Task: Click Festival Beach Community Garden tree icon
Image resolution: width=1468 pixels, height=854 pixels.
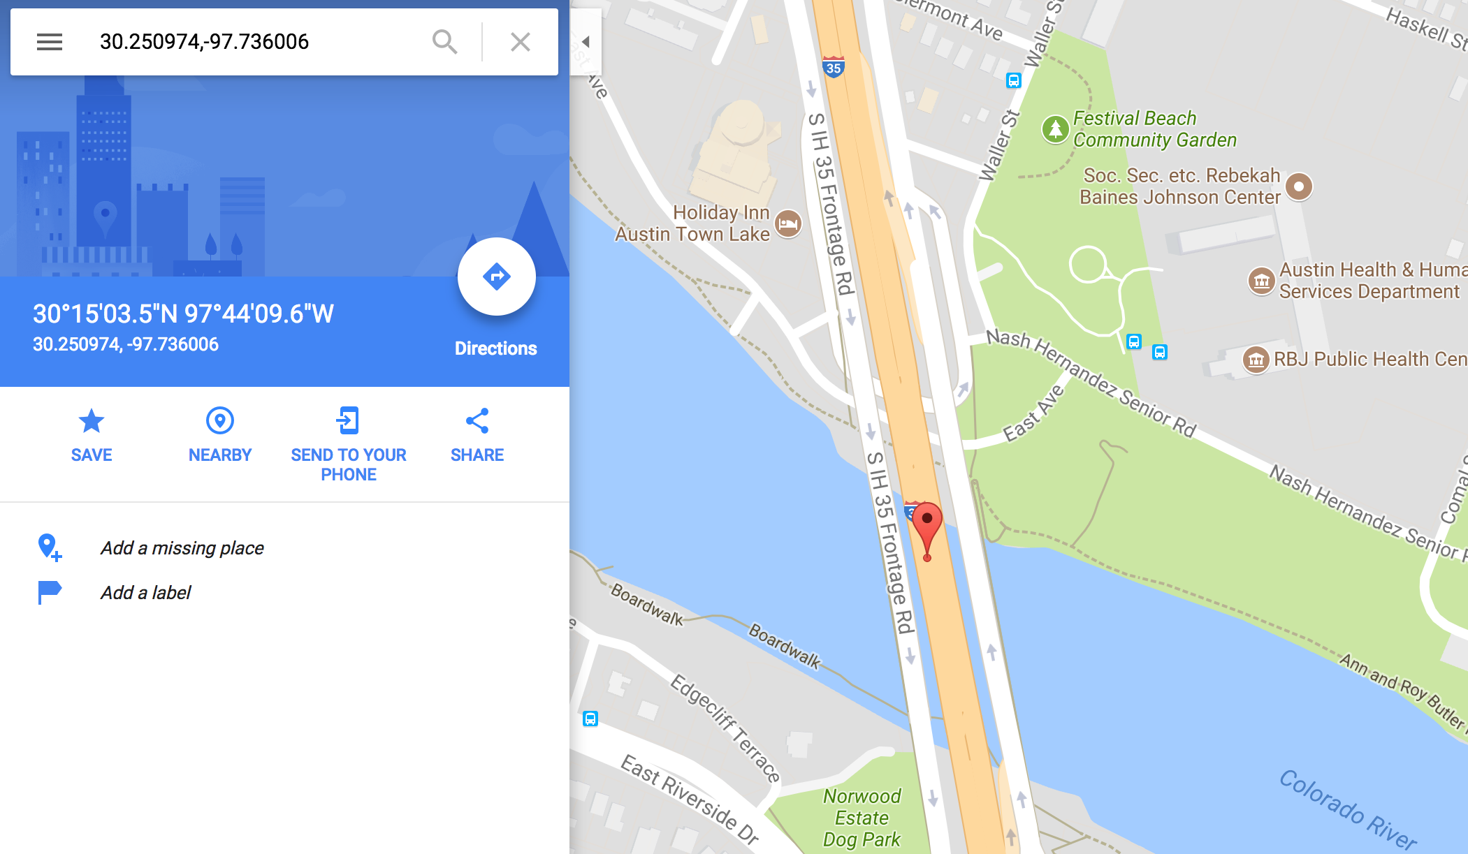Action: (1056, 129)
